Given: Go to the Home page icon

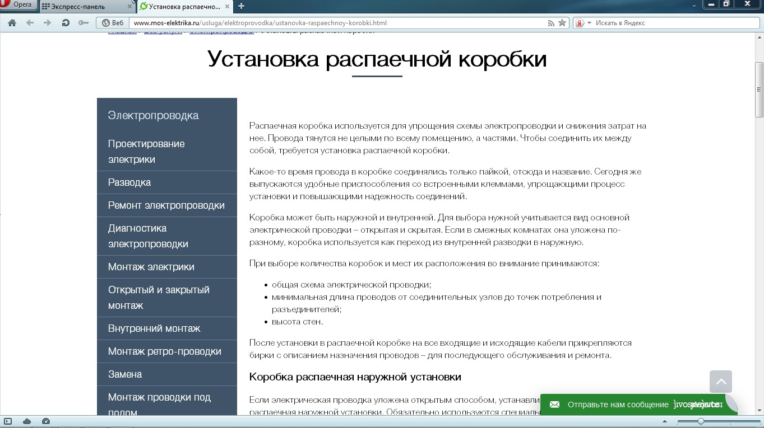Looking at the screenshot, I should click(x=12, y=23).
